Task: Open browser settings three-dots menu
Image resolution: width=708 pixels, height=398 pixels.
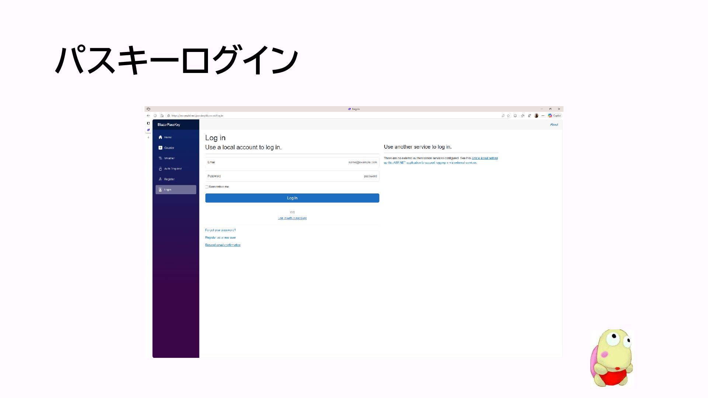Action: [x=543, y=116]
